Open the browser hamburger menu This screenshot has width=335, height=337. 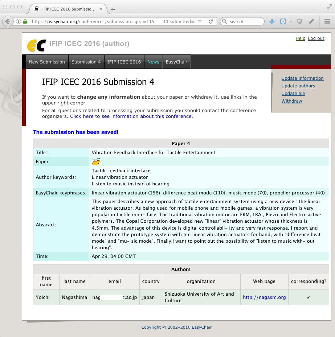point(327,21)
